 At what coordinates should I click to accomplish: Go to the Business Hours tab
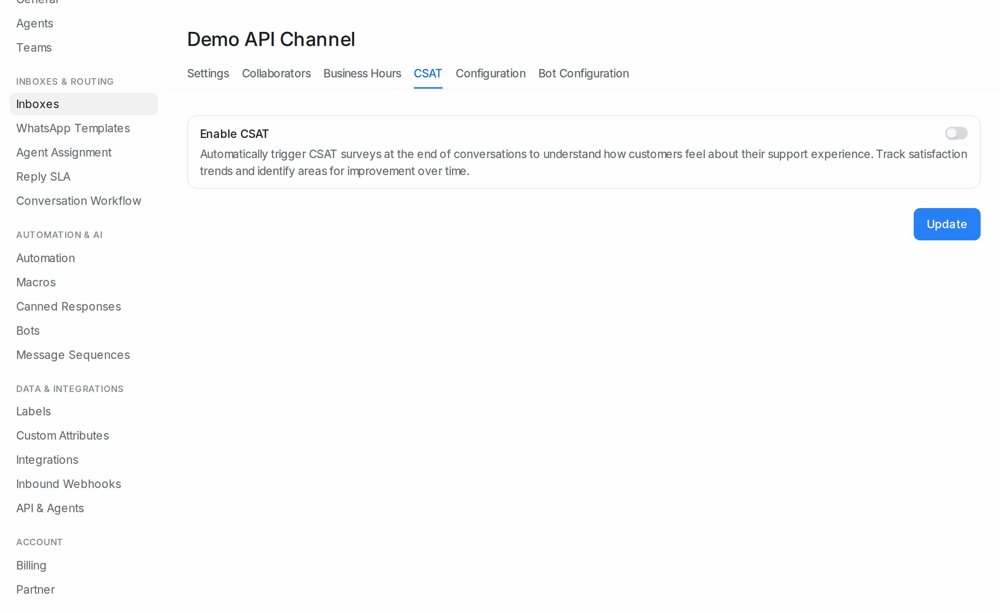[362, 73]
